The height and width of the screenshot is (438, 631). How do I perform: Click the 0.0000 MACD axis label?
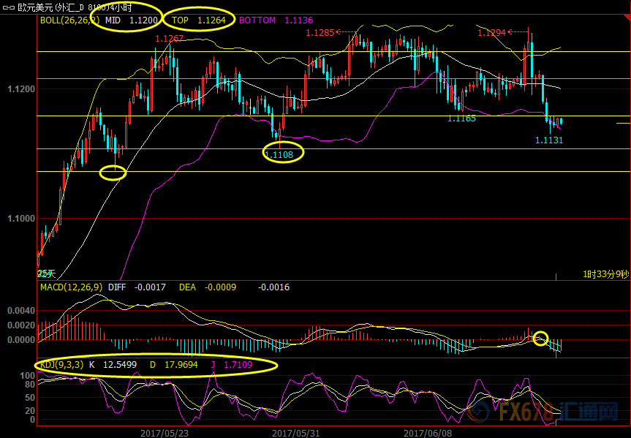[21, 340]
